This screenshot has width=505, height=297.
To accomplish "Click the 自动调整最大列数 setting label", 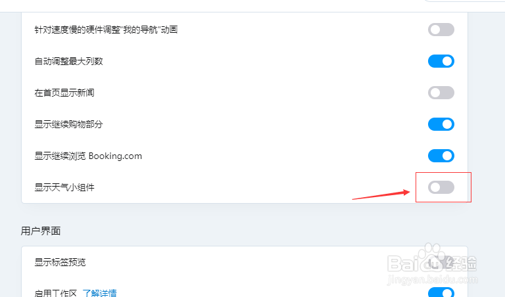I will (68, 61).
